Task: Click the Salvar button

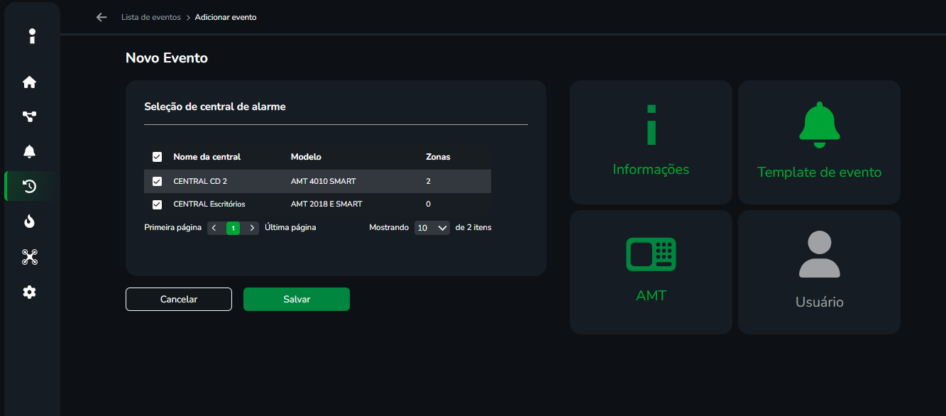Action: tap(297, 300)
